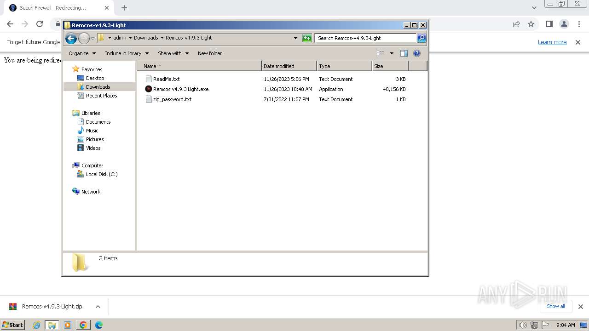
Task: Open Recent Places in navigation pane
Action: (x=101, y=96)
